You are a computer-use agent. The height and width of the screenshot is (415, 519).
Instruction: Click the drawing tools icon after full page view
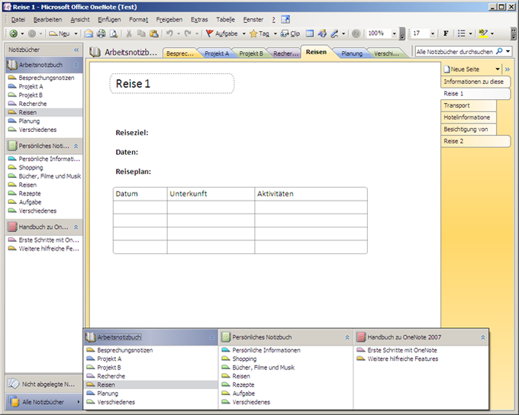(x=322, y=34)
